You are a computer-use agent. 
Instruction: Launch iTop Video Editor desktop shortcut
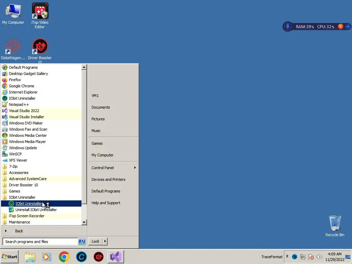pos(40,16)
